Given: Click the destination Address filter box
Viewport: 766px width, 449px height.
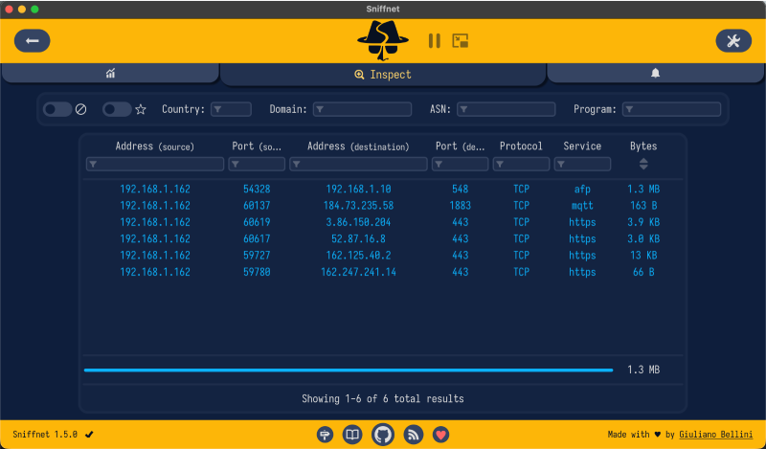Looking at the screenshot, I should (358, 164).
